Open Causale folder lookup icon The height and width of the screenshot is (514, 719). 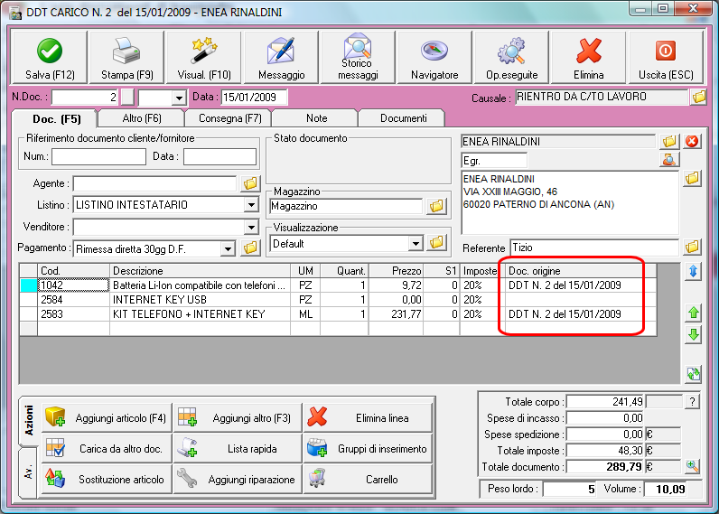pos(698,97)
